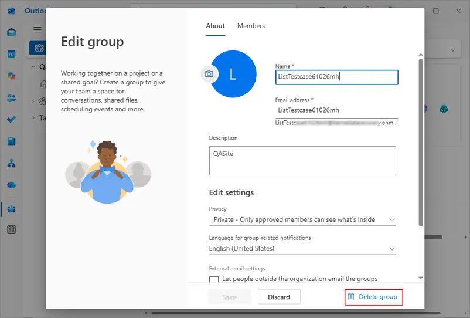Switch to the About tab
This screenshot has height=318, width=470.
[x=215, y=26]
